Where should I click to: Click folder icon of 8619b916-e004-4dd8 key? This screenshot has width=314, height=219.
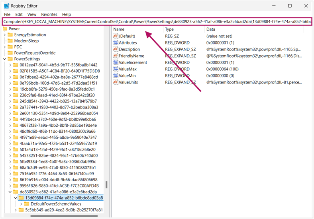point(16,180)
